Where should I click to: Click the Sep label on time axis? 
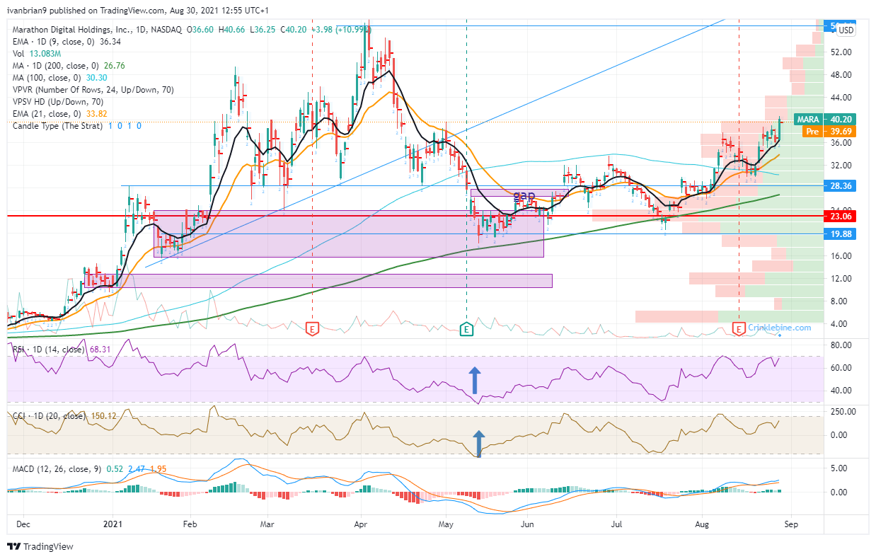(791, 524)
